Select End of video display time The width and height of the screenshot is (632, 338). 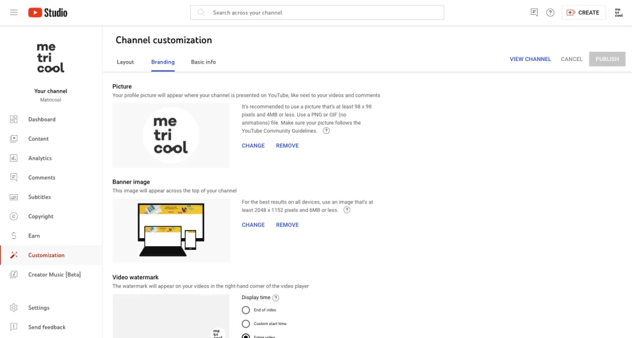pyautogui.click(x=246, y=310)
